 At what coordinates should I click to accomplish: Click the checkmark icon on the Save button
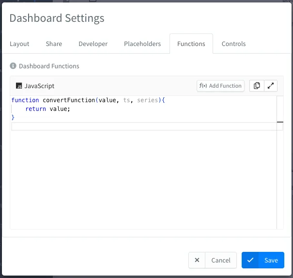click(x=250, y=260)
